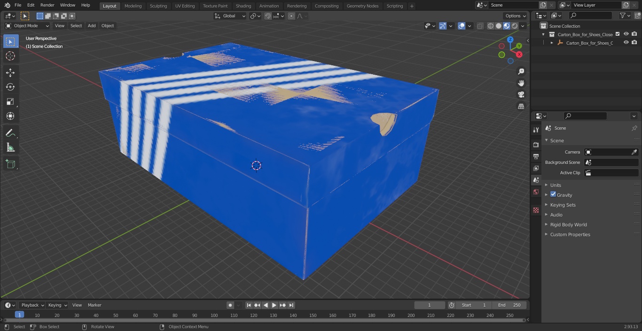The image size is (642, 331).
Task: Play the animation forward
Action: point(274,305)
